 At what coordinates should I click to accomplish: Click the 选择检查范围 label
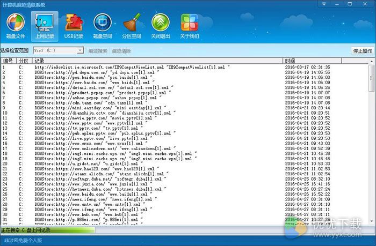pyautogui.click(x=15, y=50)
